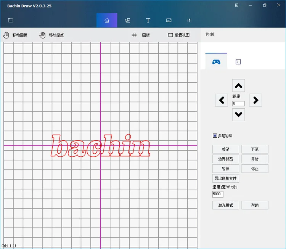286x249 pixels.
Task: Select 移动原点 move origin tool
Action: tap(51, 35)
